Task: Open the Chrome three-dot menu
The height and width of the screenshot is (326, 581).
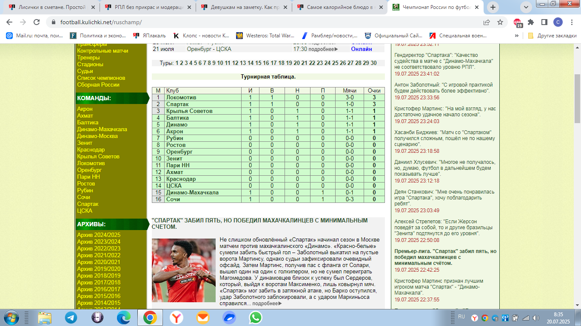Action: [x=571, y=22]
